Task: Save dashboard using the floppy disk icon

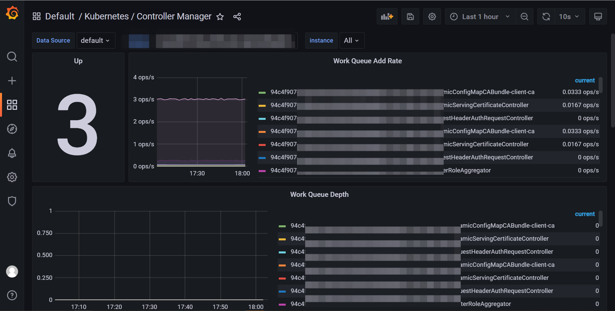Action: [x=410, y=16]
